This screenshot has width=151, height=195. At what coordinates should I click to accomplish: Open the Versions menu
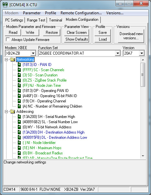point(115,13)
